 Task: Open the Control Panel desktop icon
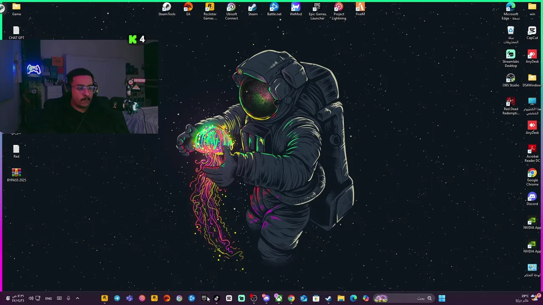[x=532, y=270]
